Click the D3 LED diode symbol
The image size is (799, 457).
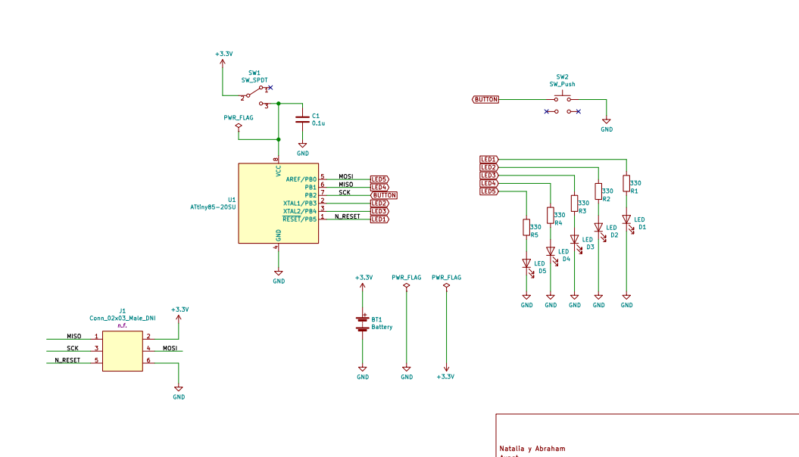576,241
